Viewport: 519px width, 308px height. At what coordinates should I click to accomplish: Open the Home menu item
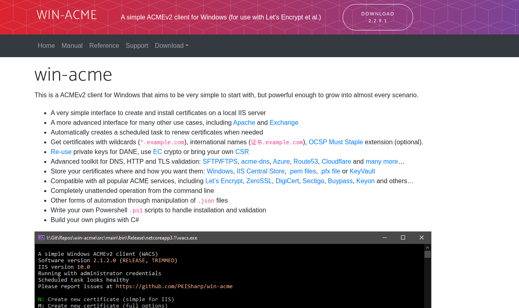pyautogui.click(x=46, y=46)
